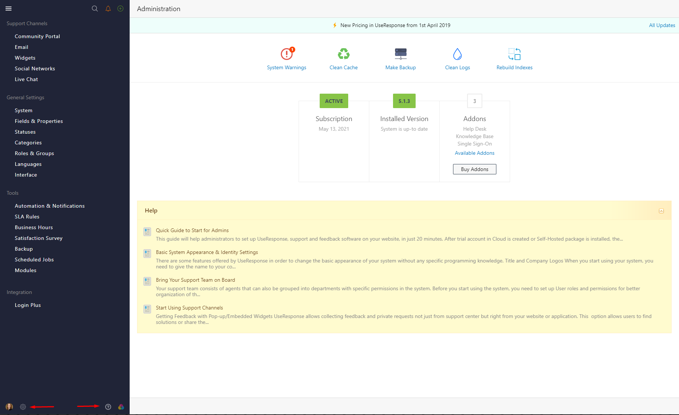Image resolution: width=679 pixels, height=415 pixels.
Task: Click 'Single Sign-On' addon text
Action: pos(475,144)
